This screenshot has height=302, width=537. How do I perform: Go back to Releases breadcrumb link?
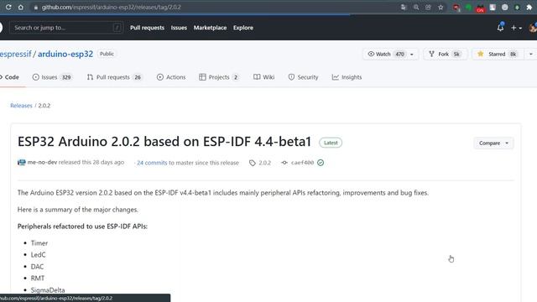(21, 106)
